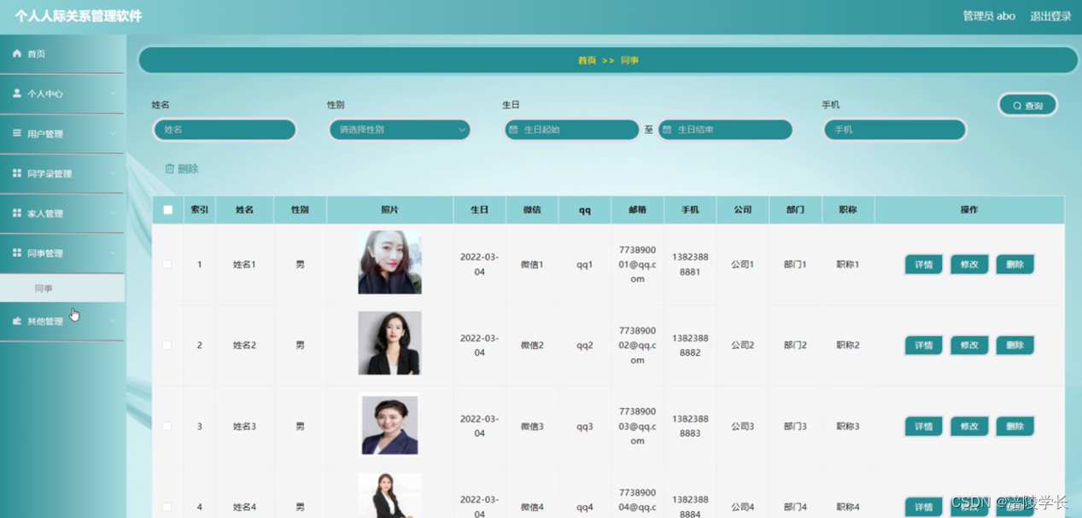The height and width of the screenshot is (518, 1082).
Task: Click the grid icon beside 家人管理
Action: (x=16, y=213)
